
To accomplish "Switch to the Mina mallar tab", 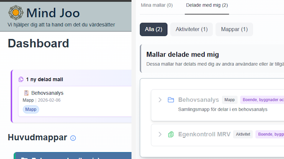I will (x=157, y=5).
